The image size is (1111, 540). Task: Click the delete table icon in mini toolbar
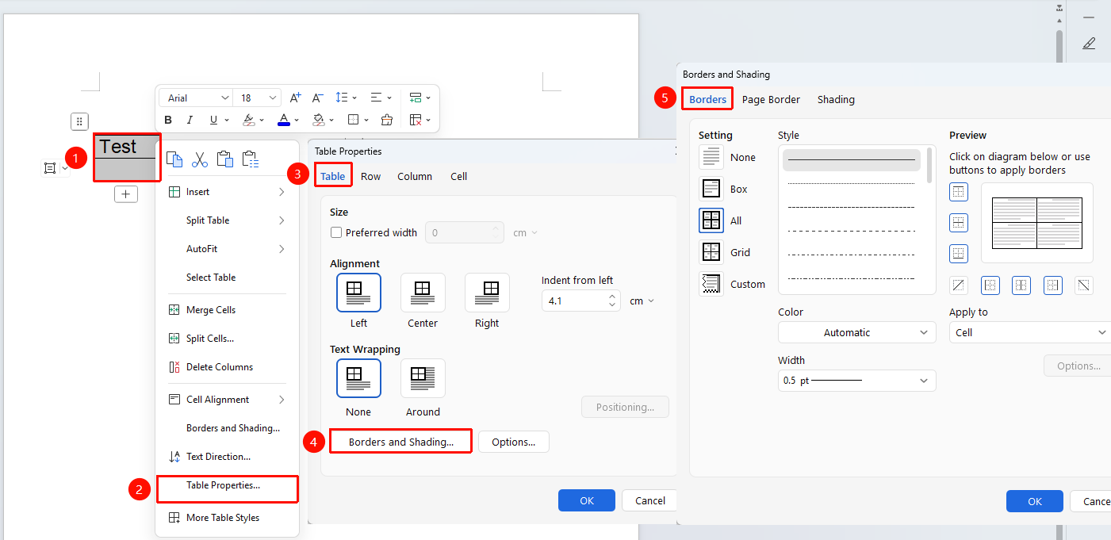tap(416, 120)
